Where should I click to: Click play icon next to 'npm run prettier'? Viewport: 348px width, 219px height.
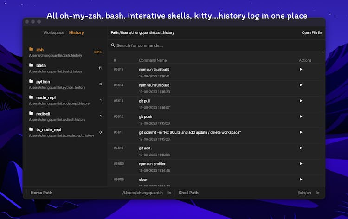pyautogui.click(x=301, y=164)
